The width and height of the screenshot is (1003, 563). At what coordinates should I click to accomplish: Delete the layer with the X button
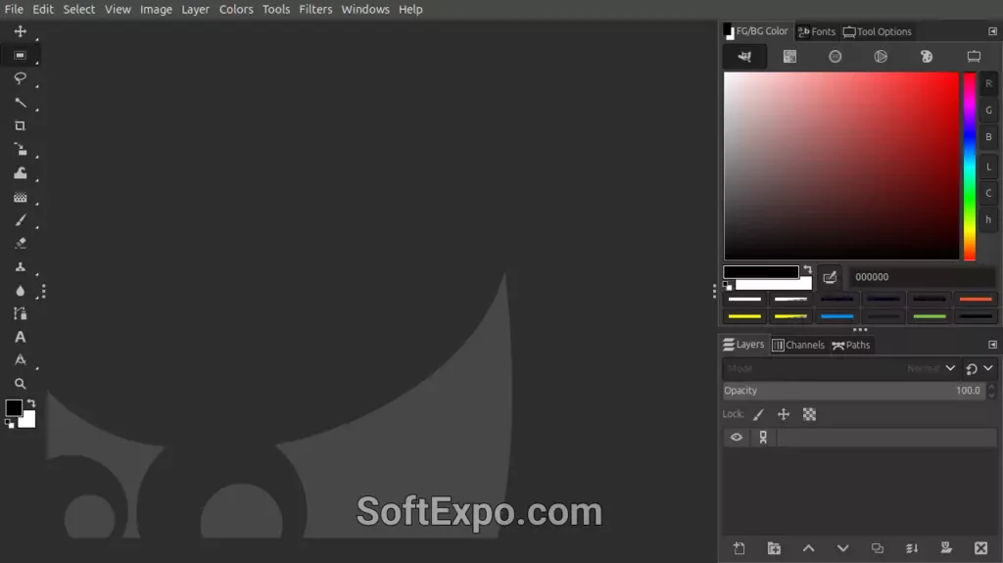click(x=980, y=548)
